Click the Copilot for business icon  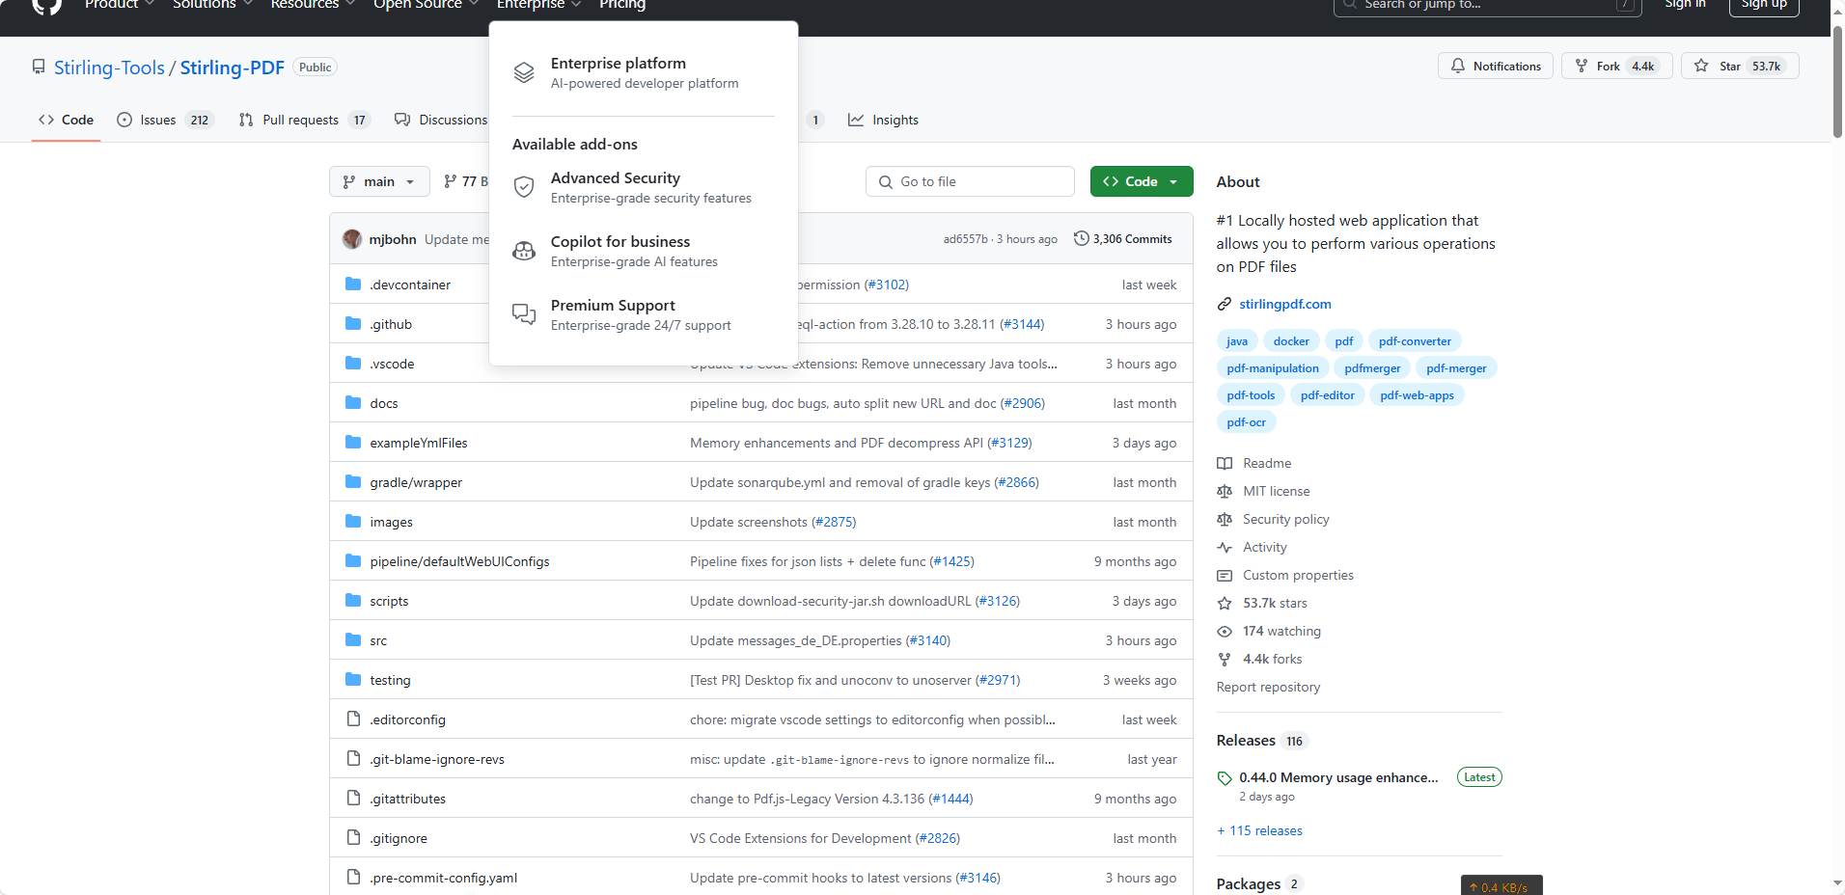[x=524, y=252]
